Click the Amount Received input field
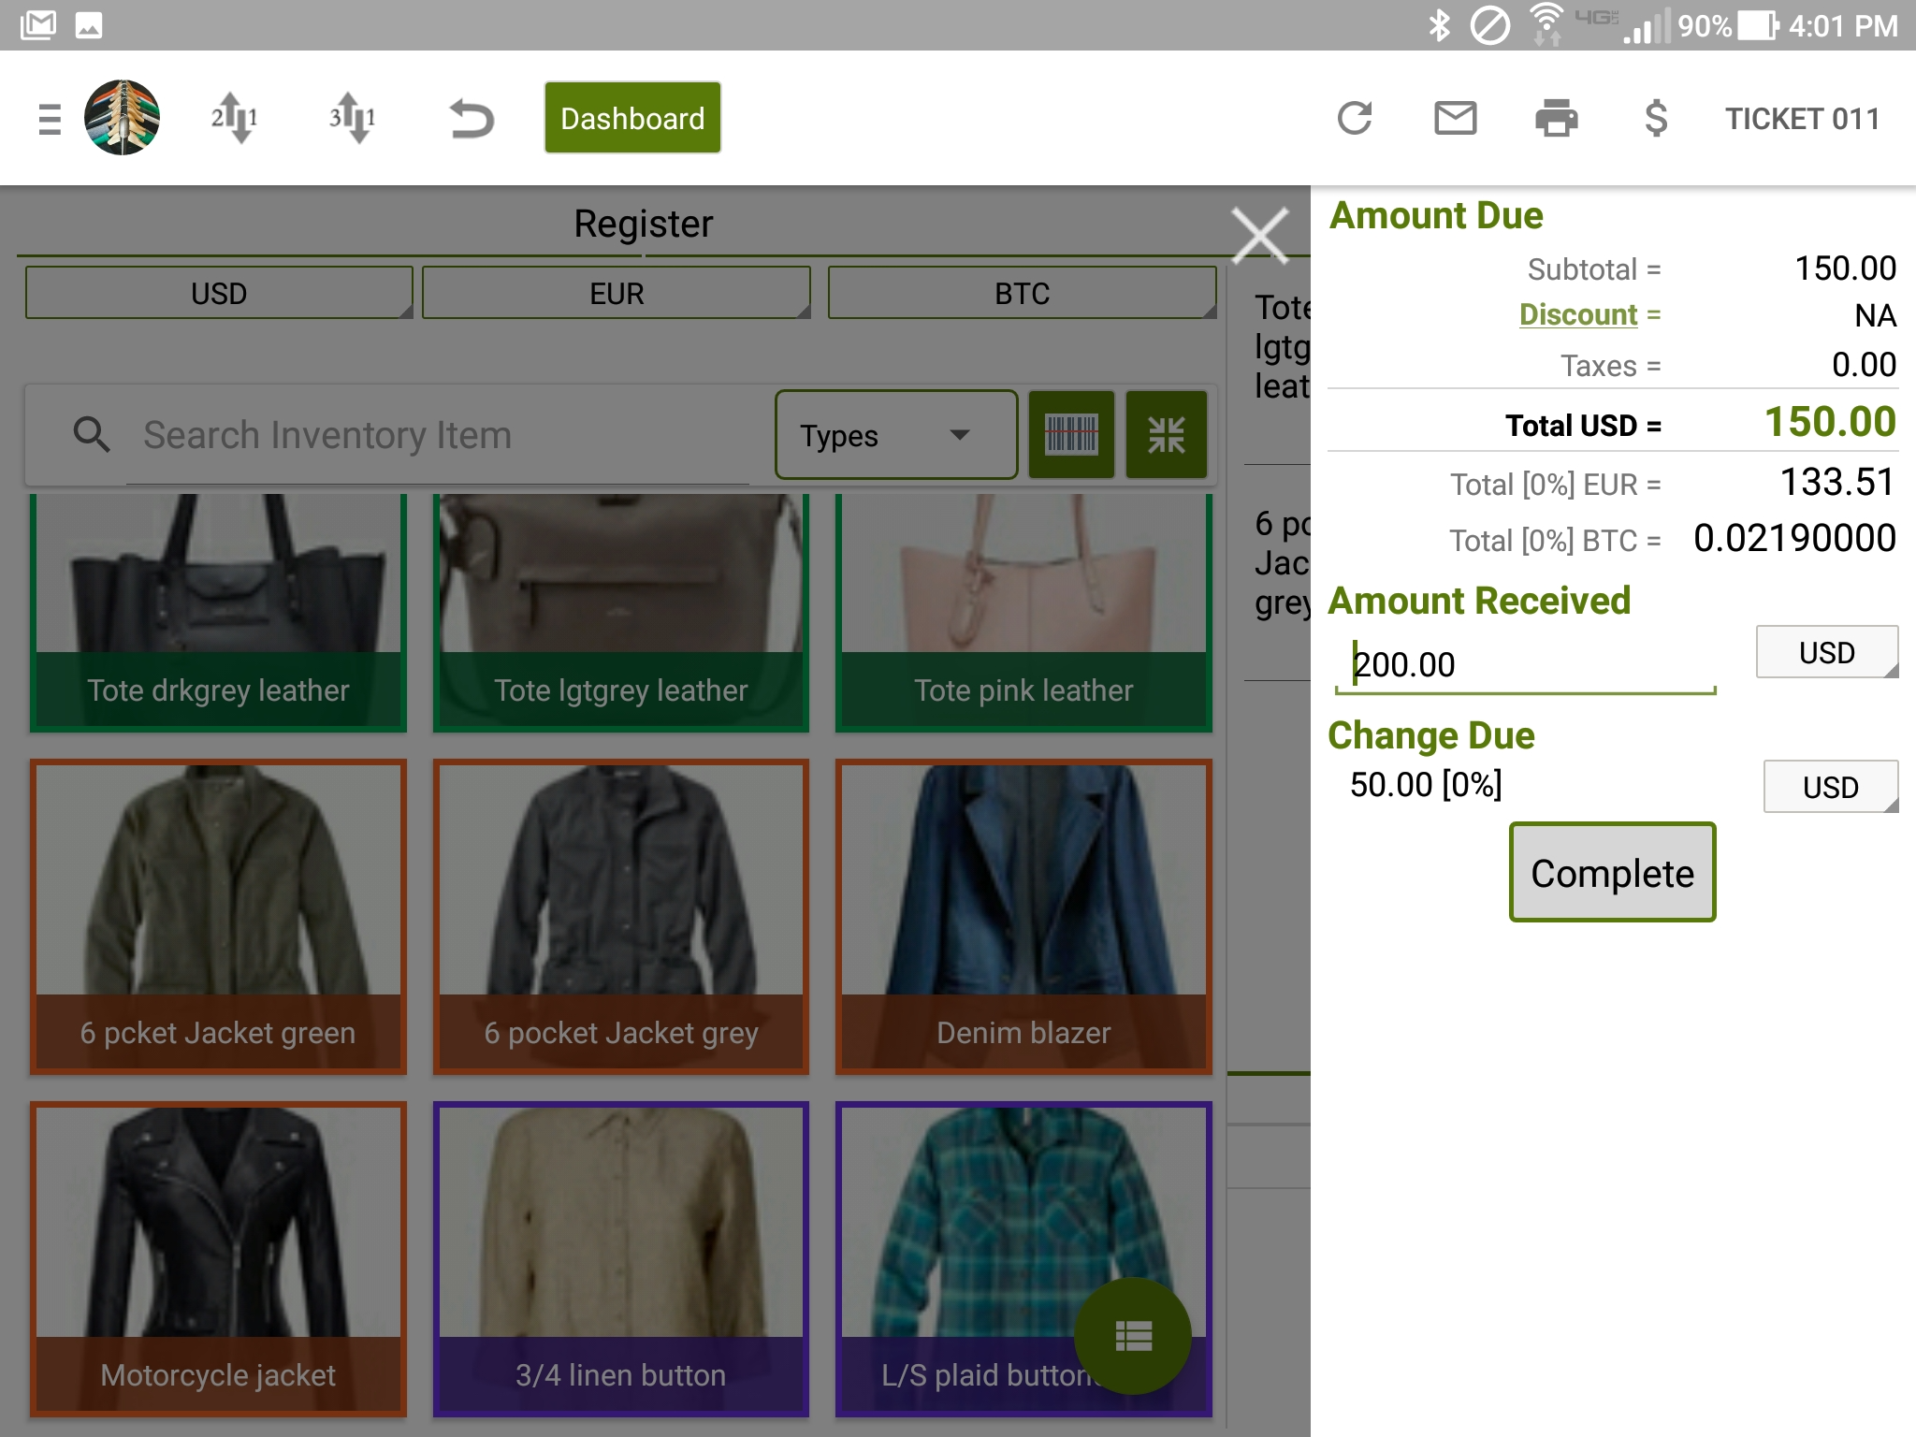 point(1525,665)
